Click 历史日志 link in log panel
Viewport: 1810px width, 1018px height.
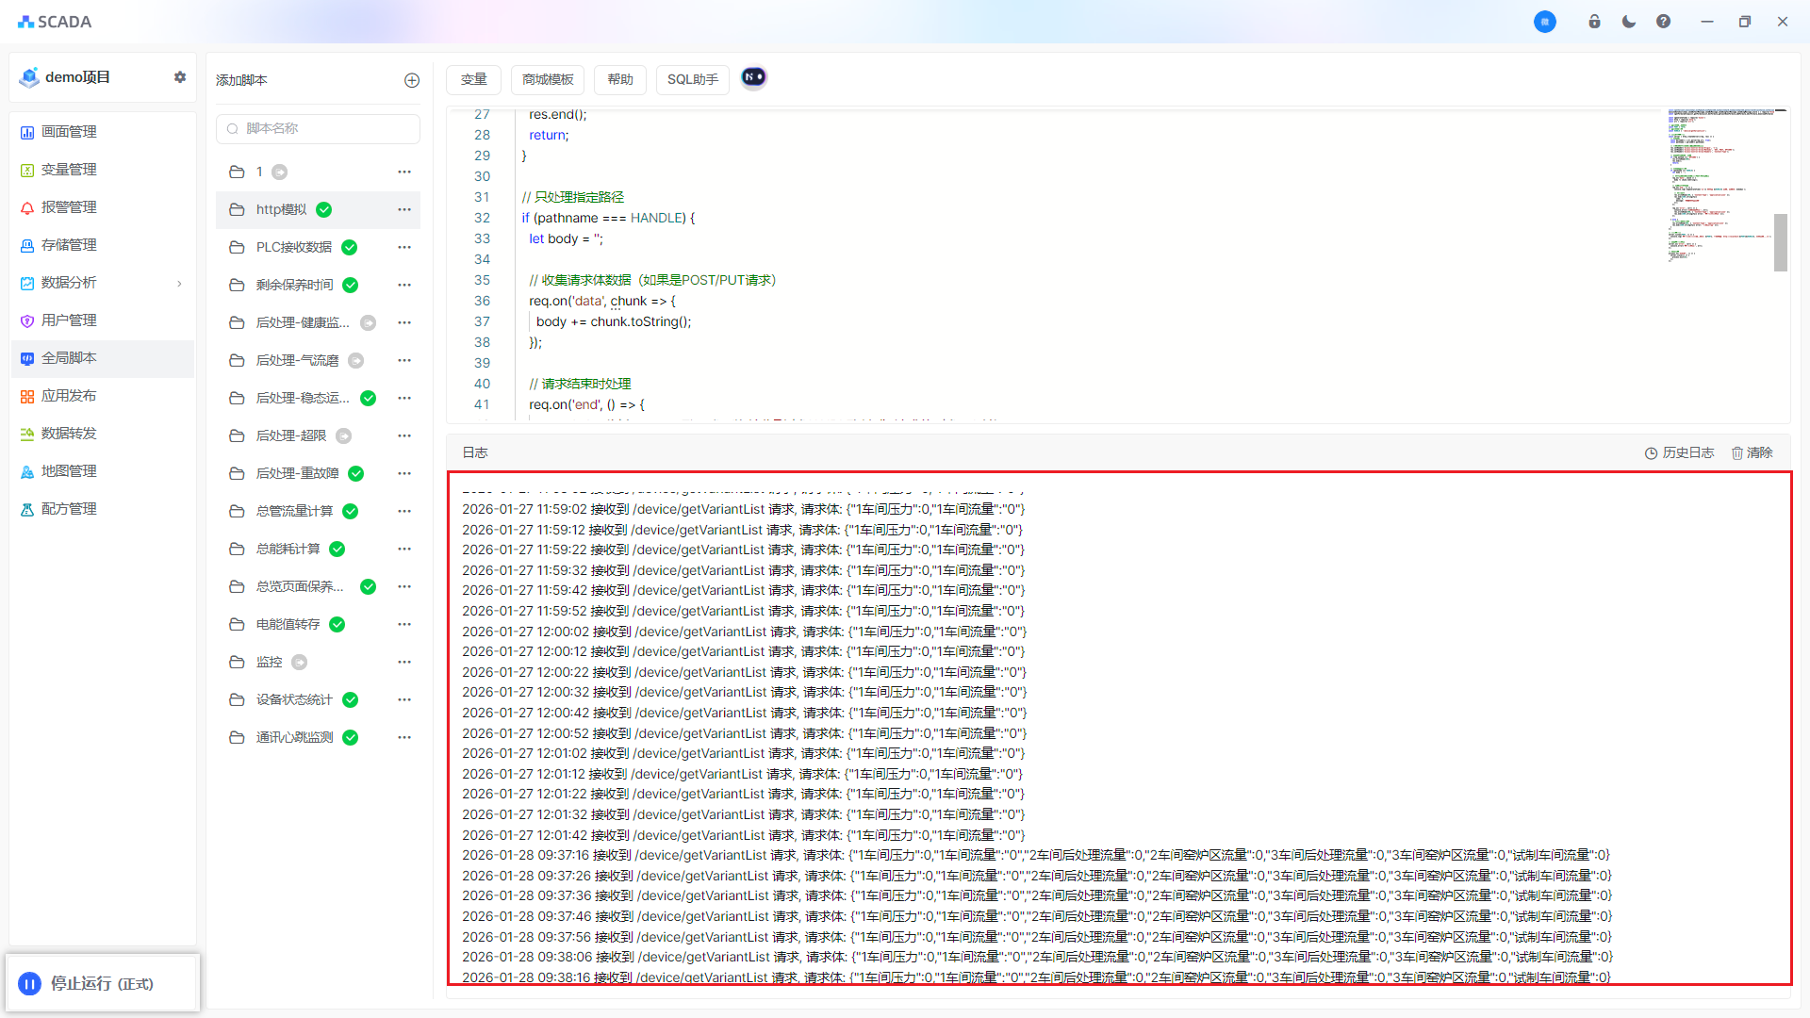[x=1679, y=453]
